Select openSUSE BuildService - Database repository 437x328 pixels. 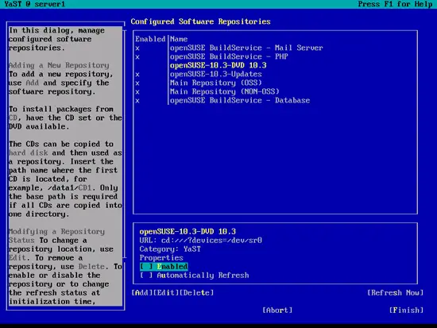240,100
